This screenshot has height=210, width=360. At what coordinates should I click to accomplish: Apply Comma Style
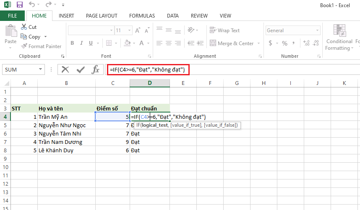click(x=294, y=43)
